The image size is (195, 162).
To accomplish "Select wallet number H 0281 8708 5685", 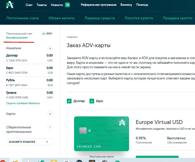I will (x=17, y=97).
